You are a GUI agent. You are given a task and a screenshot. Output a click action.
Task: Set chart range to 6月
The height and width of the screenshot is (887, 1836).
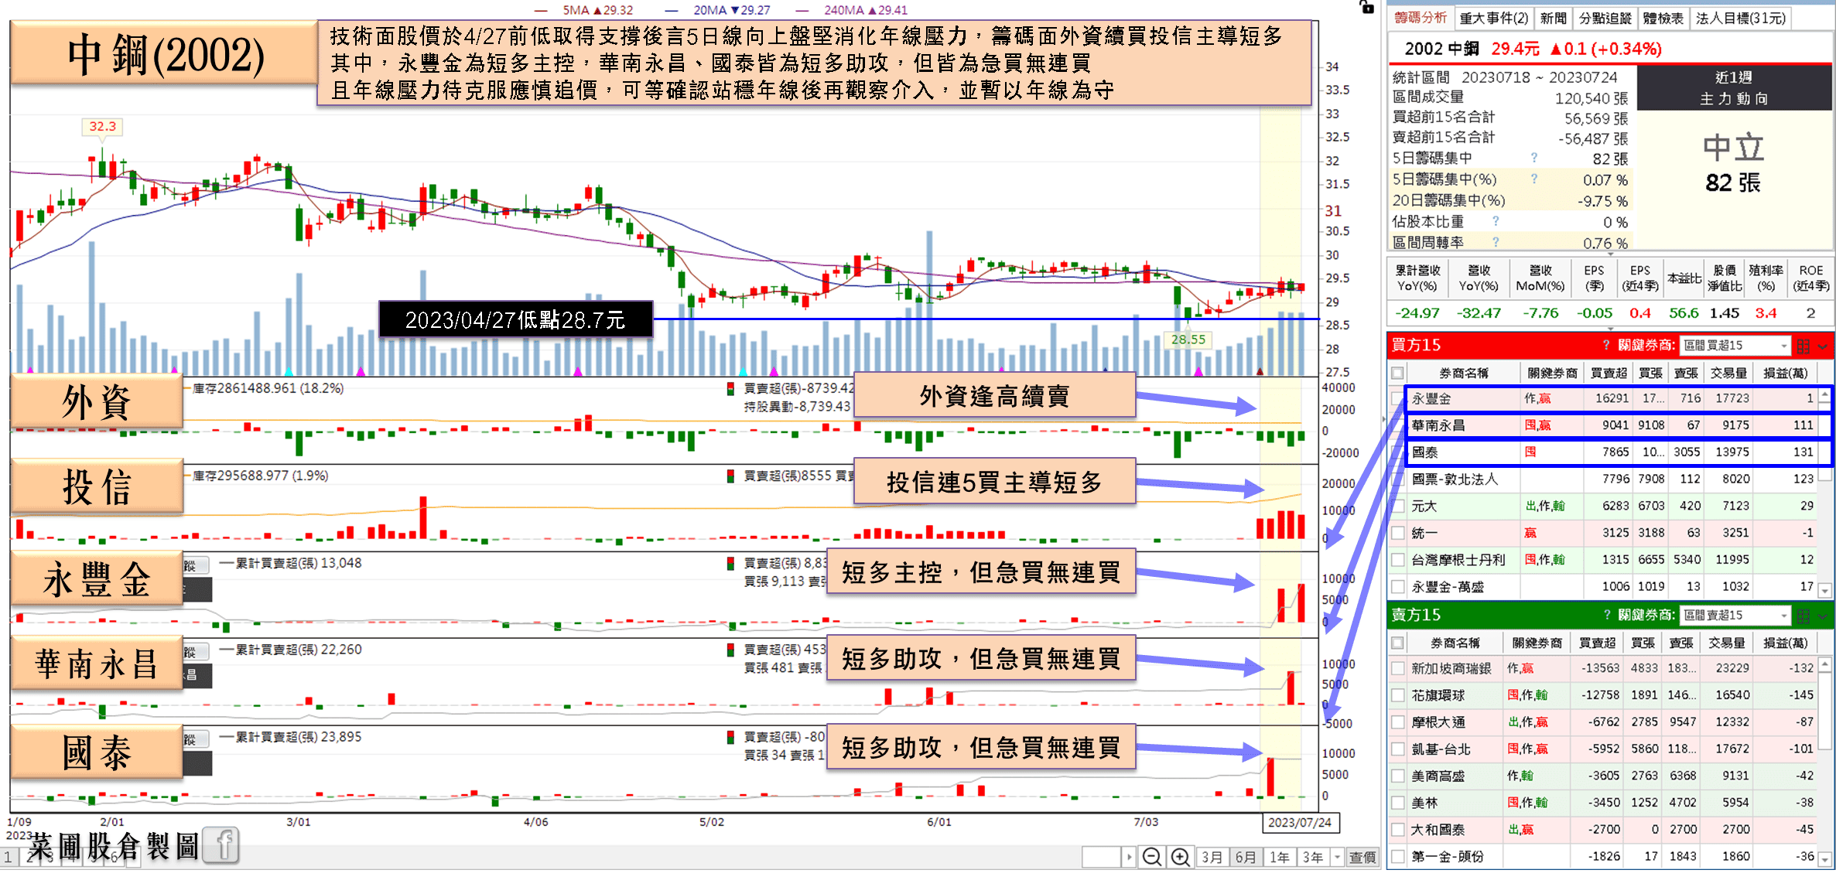click(x=1246, y=857)
